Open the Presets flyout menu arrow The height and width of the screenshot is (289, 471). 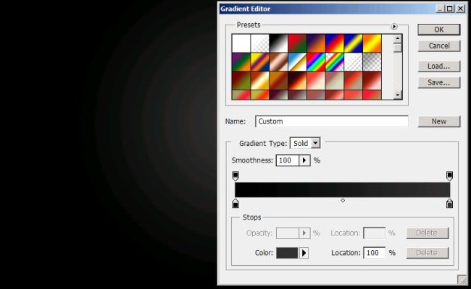tap(394, 26)
